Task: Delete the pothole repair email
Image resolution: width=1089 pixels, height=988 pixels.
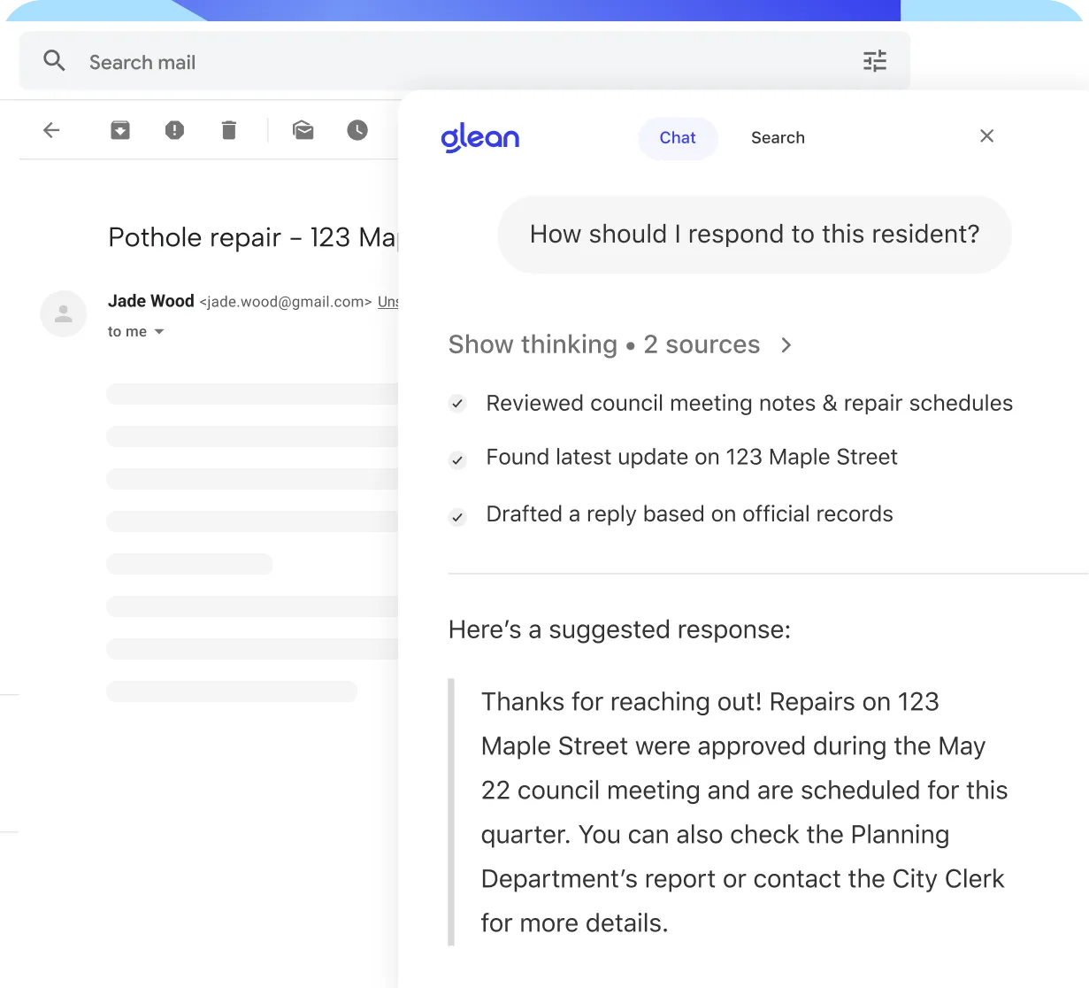Action: pos(229,129)
